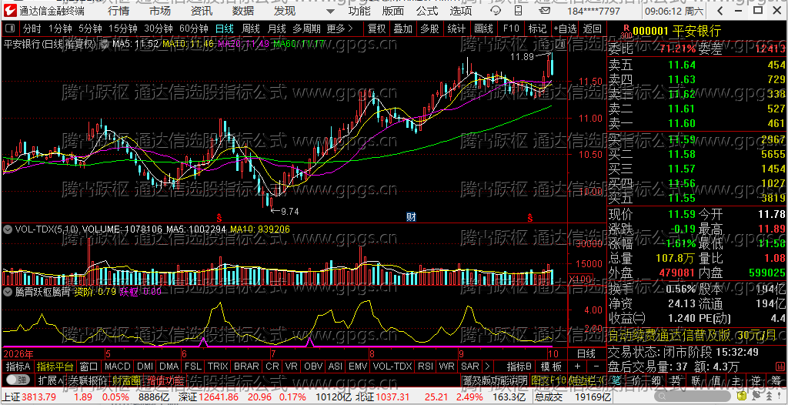Open the 版面 menu
Viewport: 788px width, 405px height.
pyautogui.click(x=393, y=11)
